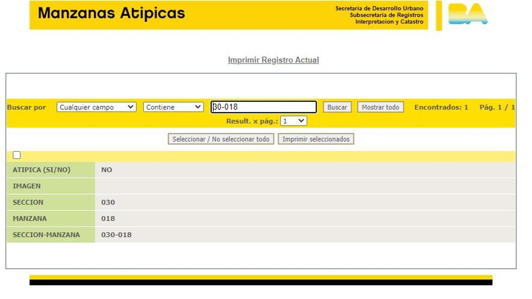Click Interpretacion y Catastro text
Viewport: 532px width, 299px height.
[389, 22]
